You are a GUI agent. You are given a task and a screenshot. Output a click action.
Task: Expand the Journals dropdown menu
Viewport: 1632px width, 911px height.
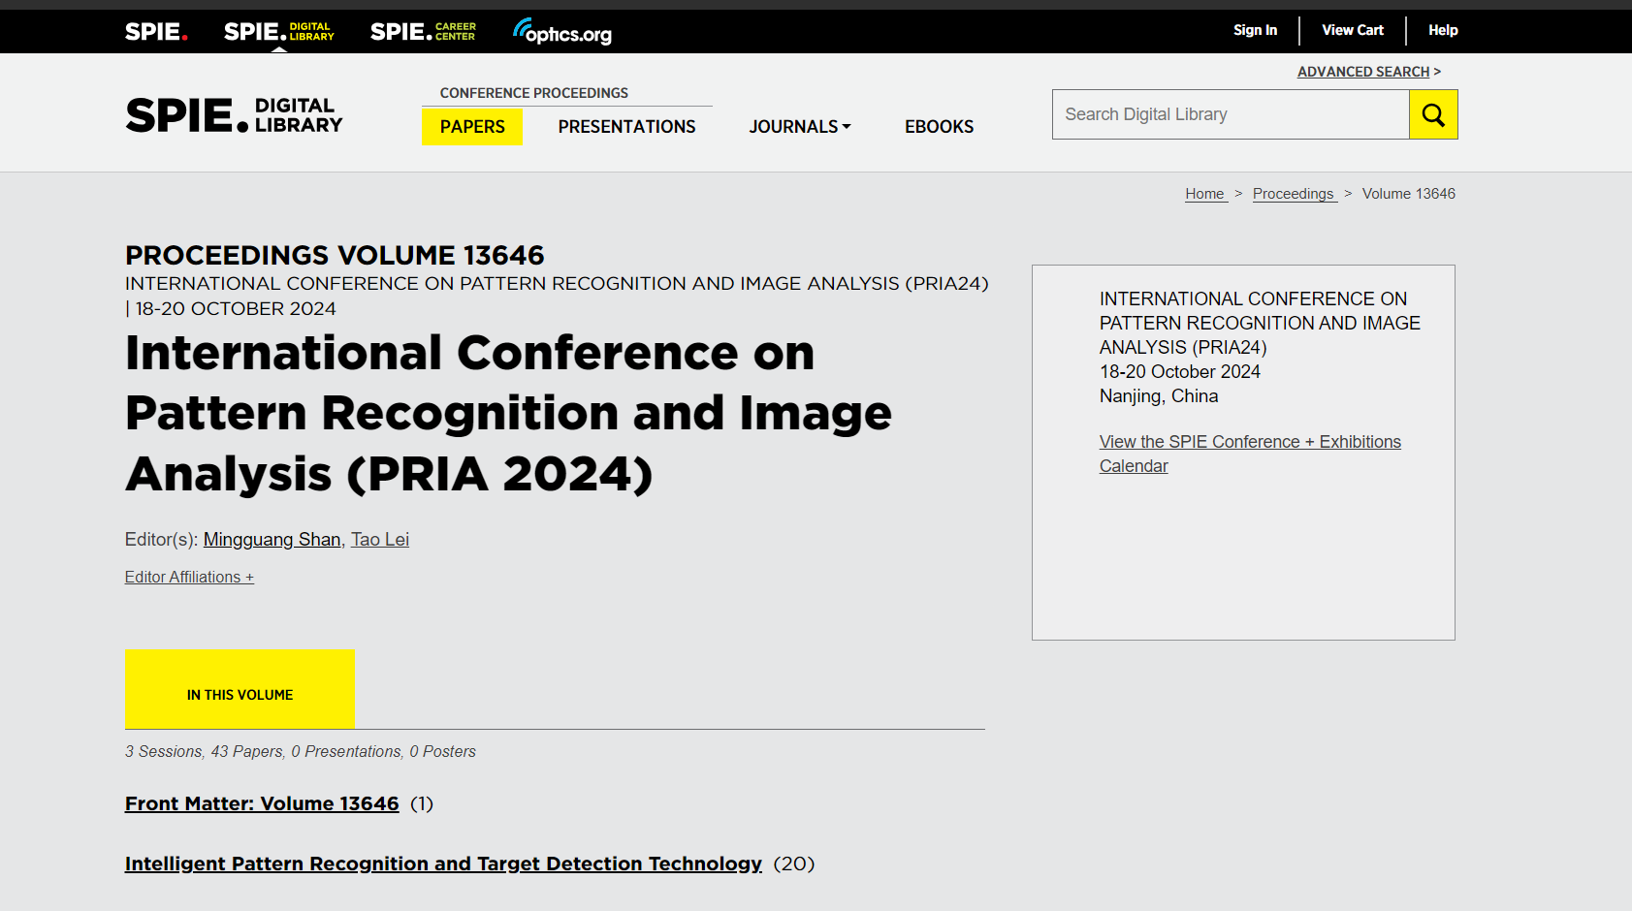(x=800, y=127)
